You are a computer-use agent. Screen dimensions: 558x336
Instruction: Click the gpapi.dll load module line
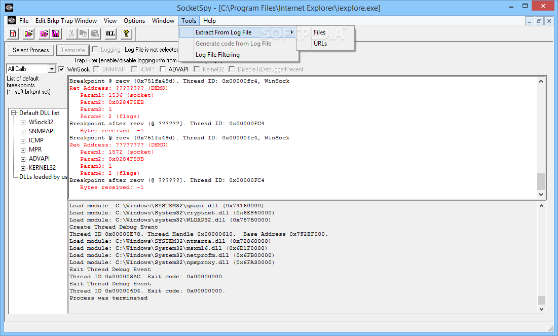(167, 206)
